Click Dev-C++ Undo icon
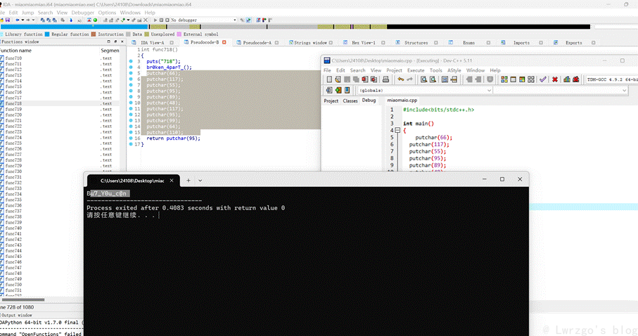 (x=401, y=79)
